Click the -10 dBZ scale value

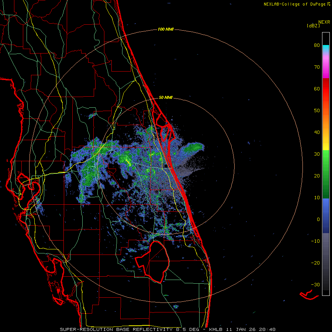point(315,241)
